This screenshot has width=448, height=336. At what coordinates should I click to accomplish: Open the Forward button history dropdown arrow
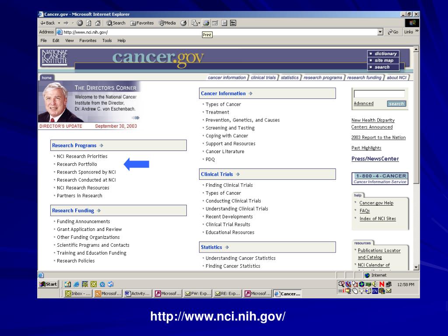click(x=73, y=23)
